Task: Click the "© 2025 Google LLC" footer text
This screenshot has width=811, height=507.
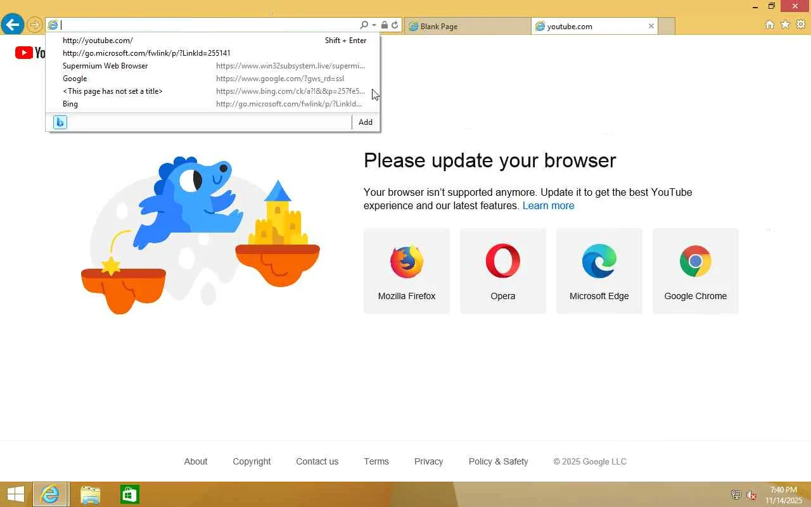Action: click(x=590, y=461)
